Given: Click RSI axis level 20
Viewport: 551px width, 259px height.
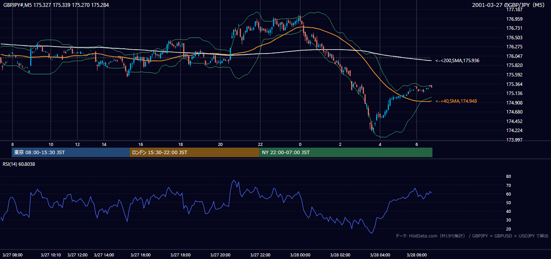Looking at the screenshot, I should [x=508, y=229].
